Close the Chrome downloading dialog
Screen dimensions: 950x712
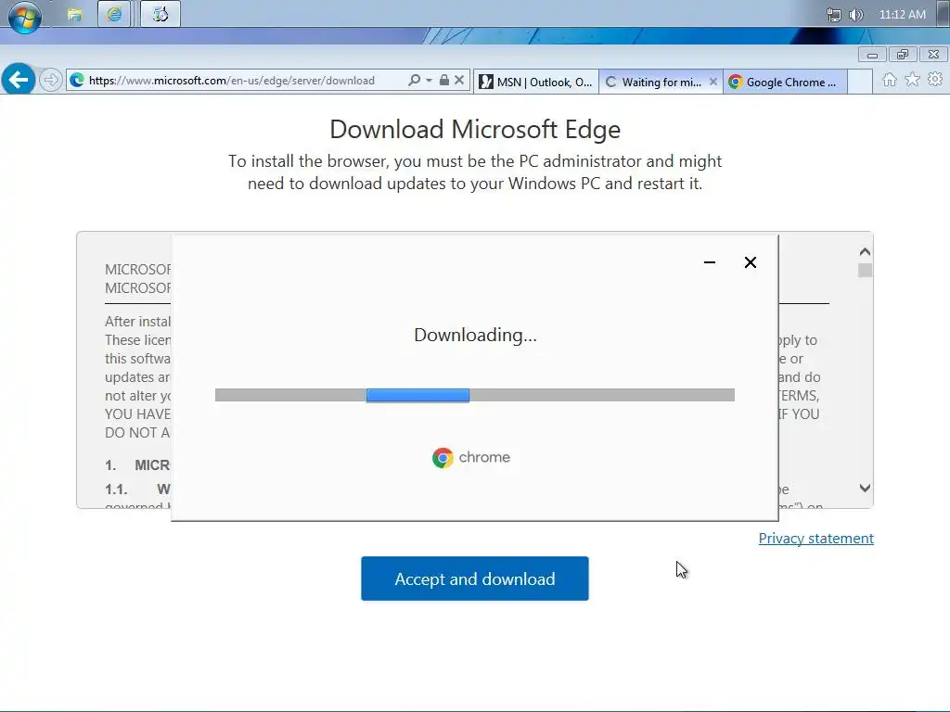(750, 262)
